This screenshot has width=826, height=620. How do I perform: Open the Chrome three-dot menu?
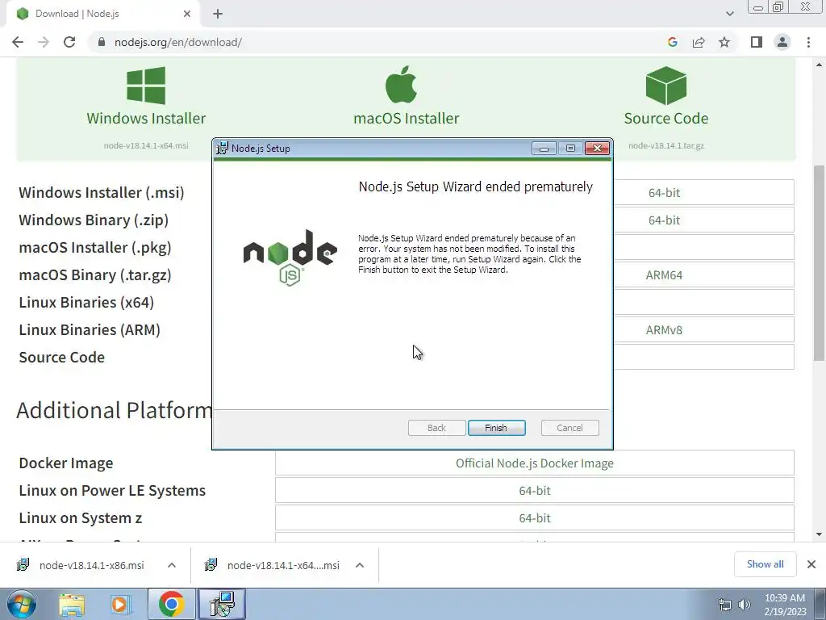coord(808,42)
